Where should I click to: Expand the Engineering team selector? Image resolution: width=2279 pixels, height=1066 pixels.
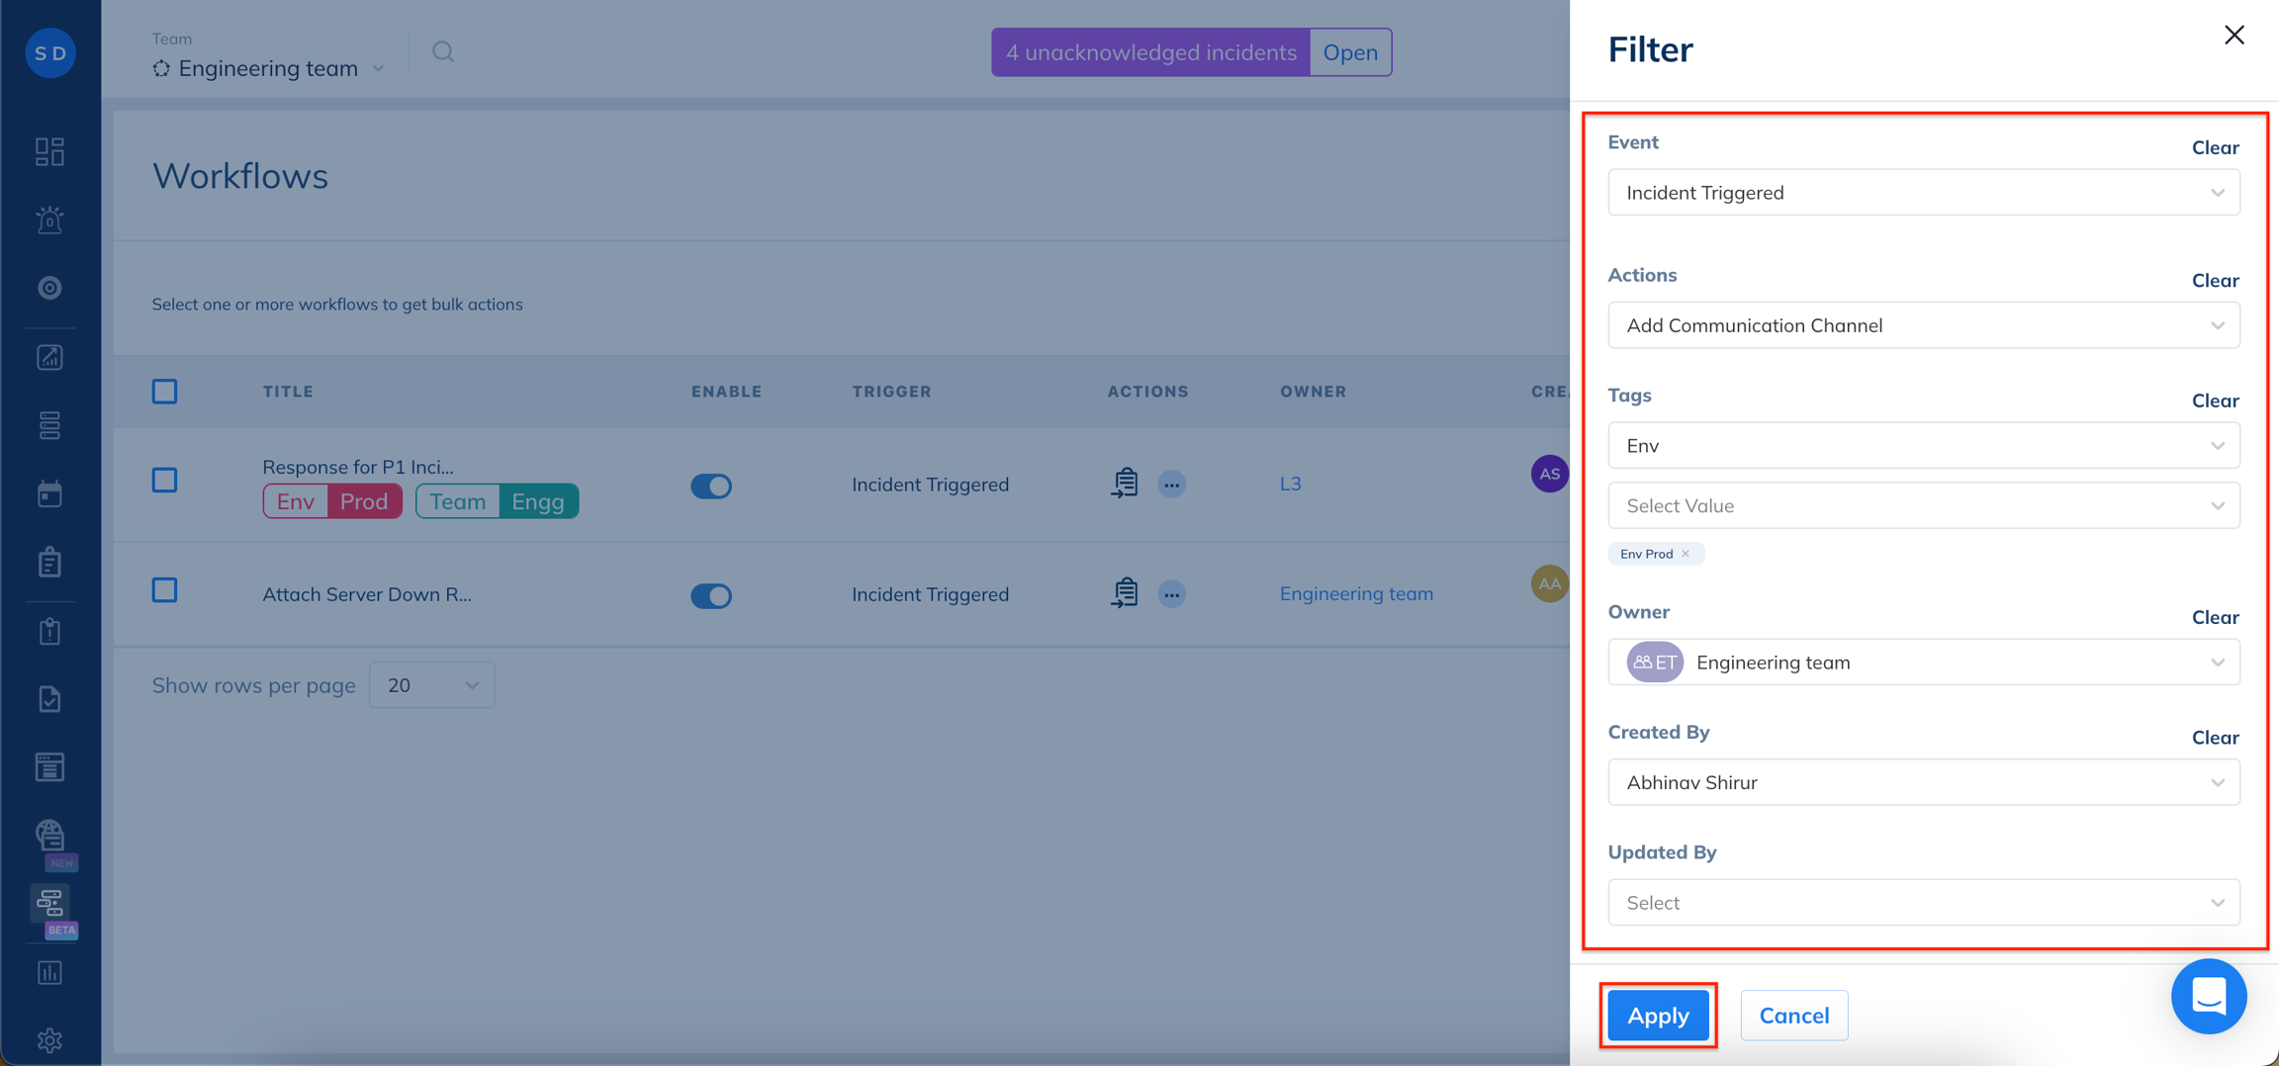point(268,68)
